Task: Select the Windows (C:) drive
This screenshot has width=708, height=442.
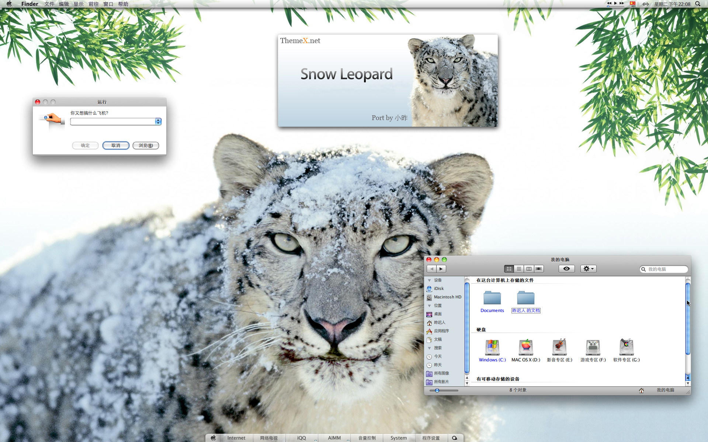Action: (x=492, y=350)
